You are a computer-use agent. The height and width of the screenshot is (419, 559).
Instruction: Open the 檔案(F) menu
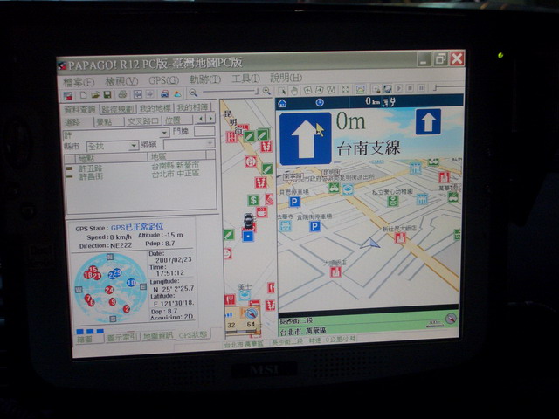click(79, 82)
